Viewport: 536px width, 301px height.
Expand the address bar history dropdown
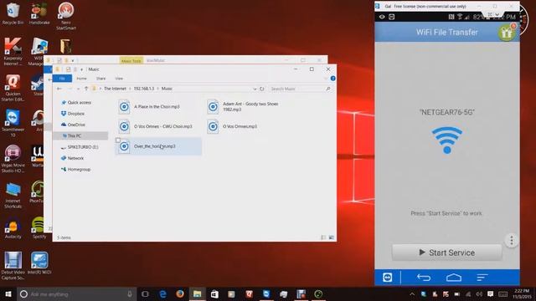[x=255, y=89]
